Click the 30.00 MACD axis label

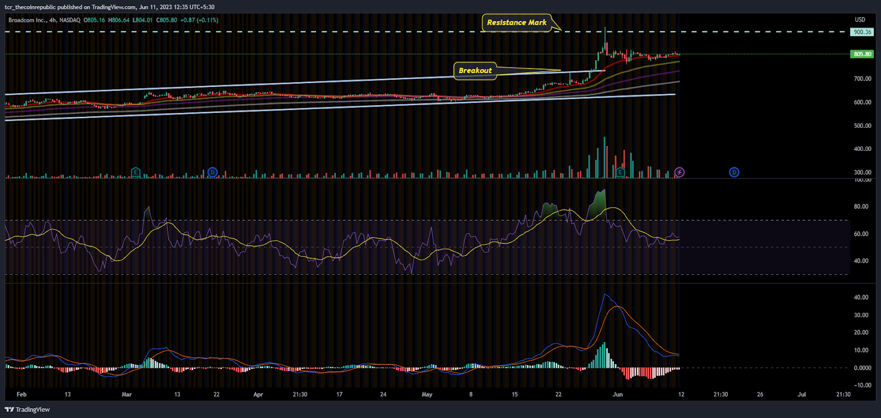pyautogui.click(x=861, y=315)
